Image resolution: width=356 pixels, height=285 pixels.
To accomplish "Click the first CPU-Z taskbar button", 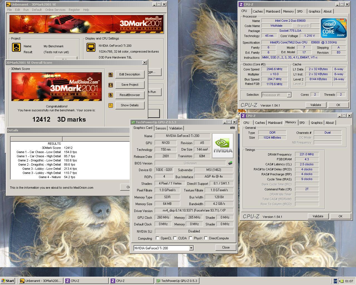I will 86,281.
